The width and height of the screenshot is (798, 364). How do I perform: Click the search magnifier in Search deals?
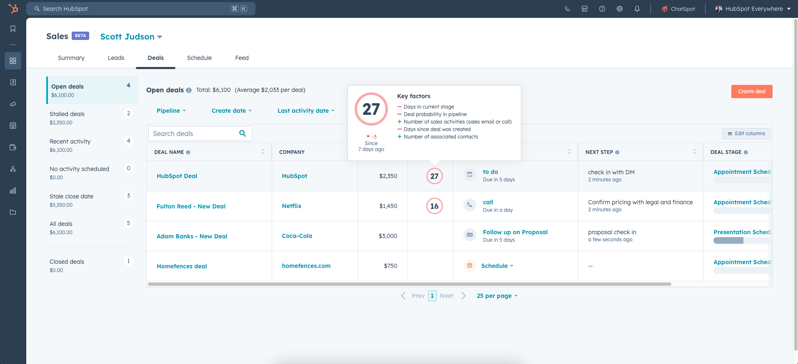(x=243, y=134)
